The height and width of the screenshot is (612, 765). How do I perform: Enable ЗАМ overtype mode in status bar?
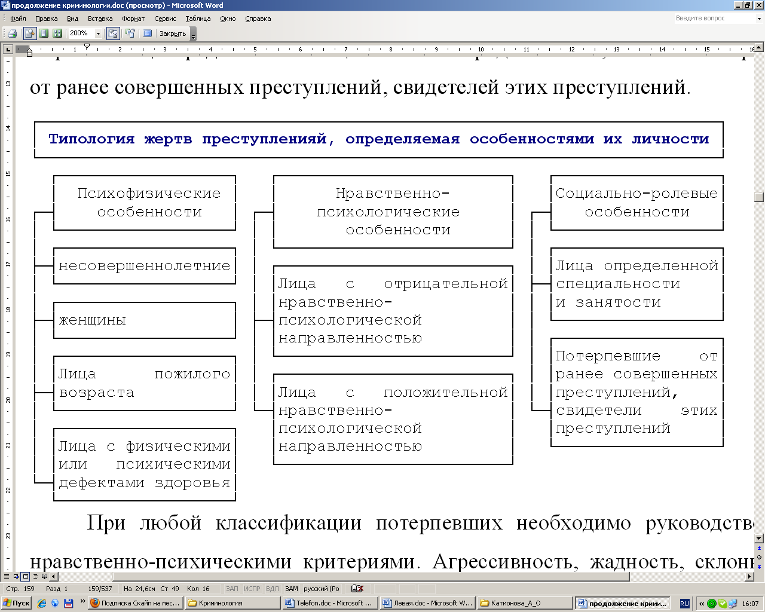point(291,588)
